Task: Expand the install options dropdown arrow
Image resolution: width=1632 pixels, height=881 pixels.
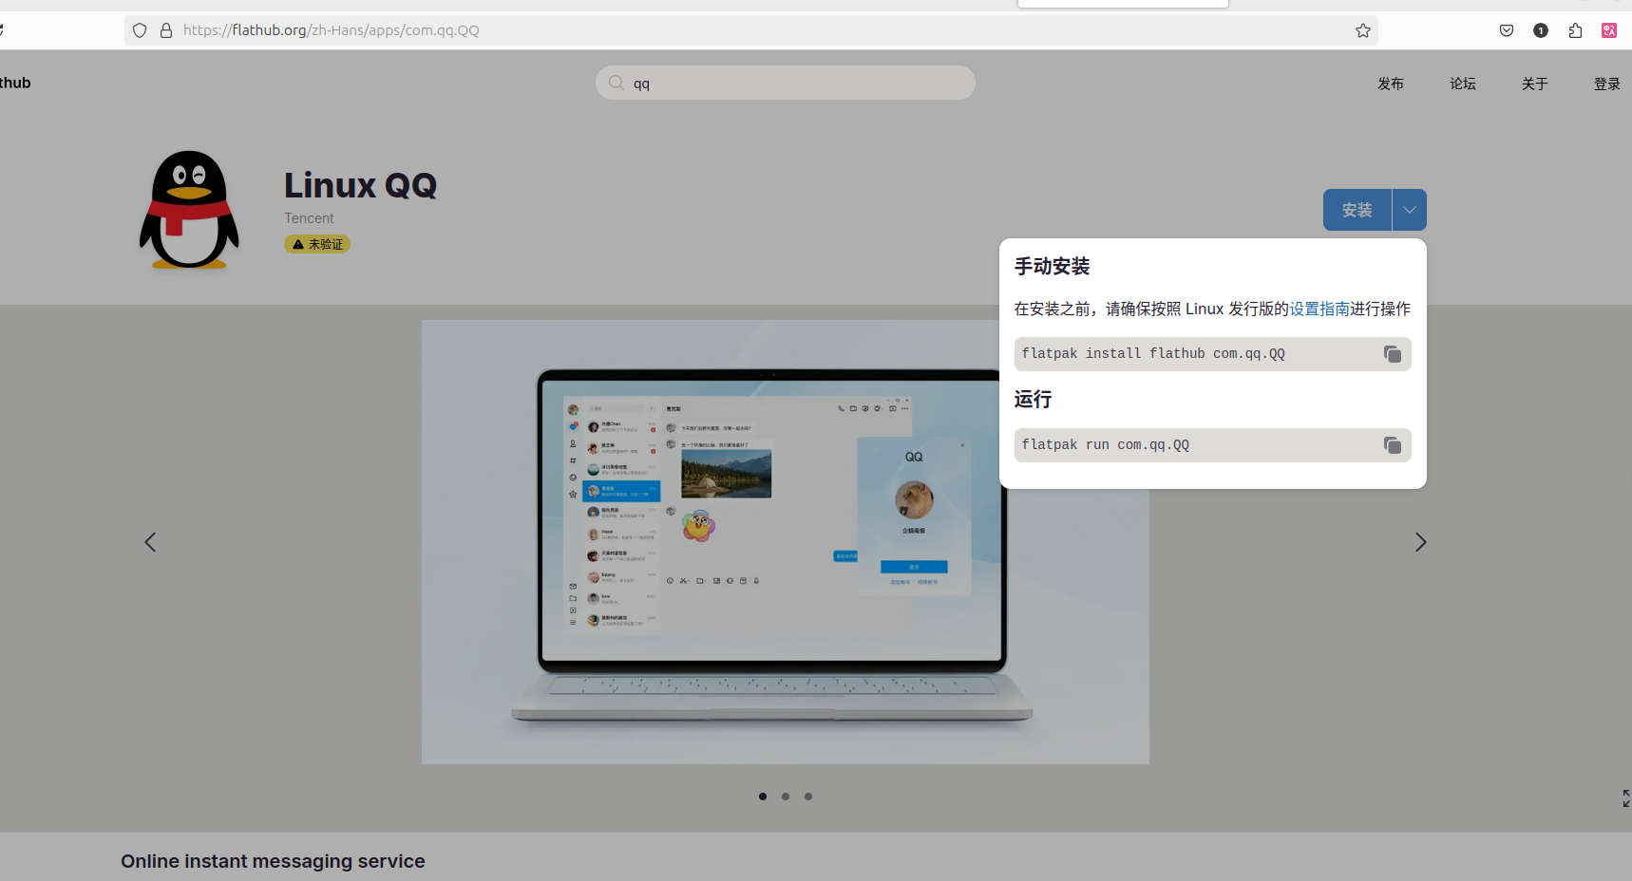Action: pyautogui.click(x=1410, y=210)
